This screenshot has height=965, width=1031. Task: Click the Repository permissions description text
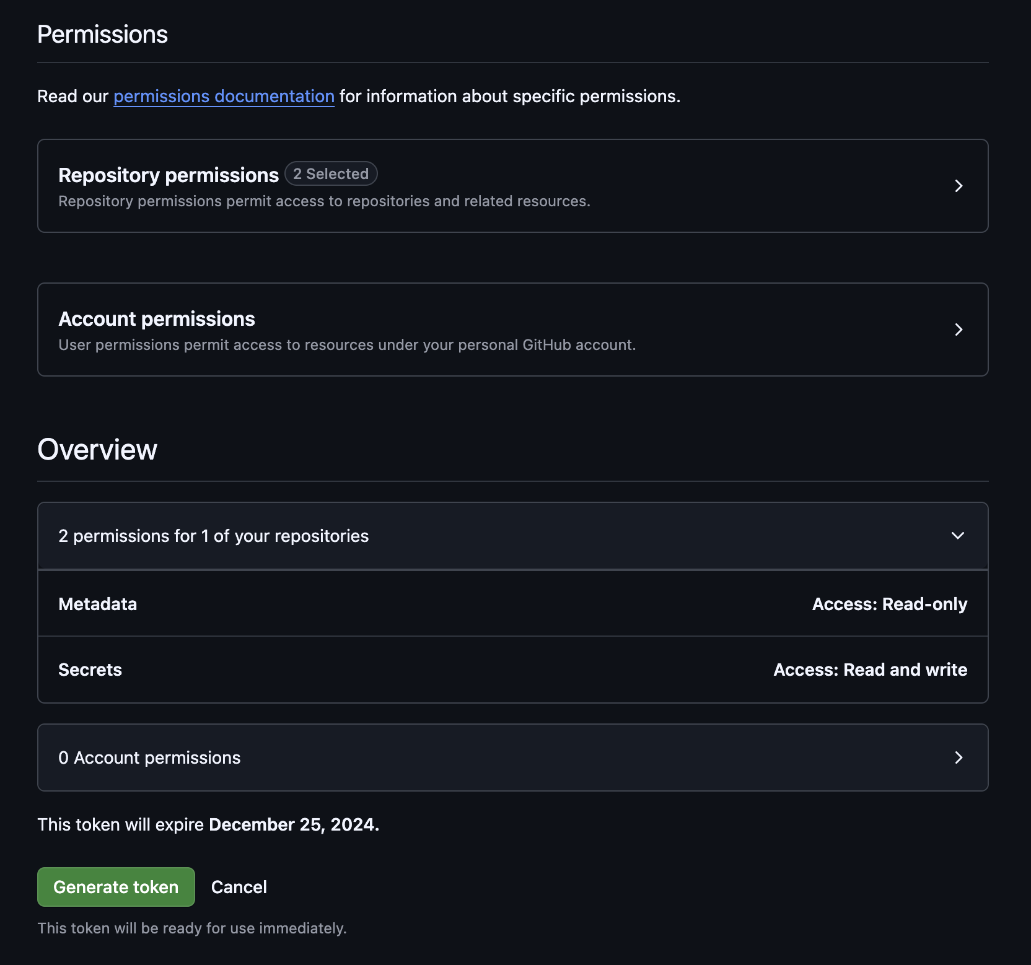[x=324, y=201]
